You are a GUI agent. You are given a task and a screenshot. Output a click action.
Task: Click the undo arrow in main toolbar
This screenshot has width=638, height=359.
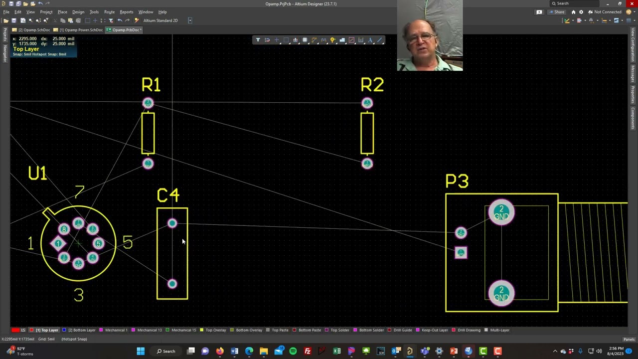click(x=120, y=20)
